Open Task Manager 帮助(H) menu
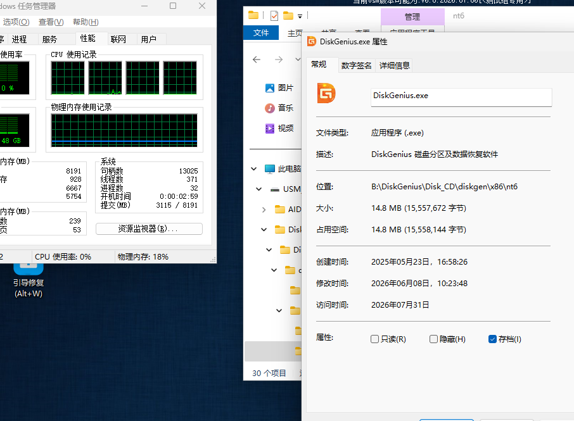Viewport: 574px width, 421px height. click(x=86, y=22)
